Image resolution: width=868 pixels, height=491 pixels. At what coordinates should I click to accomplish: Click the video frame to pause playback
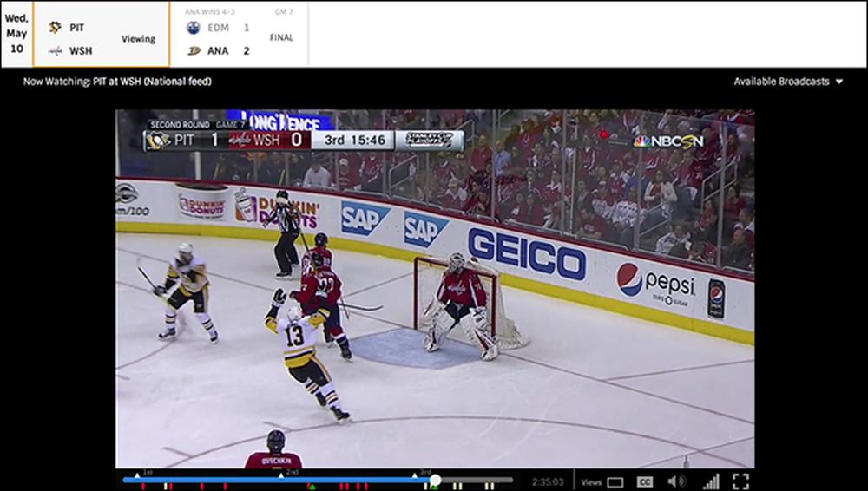tap(435, 288)
